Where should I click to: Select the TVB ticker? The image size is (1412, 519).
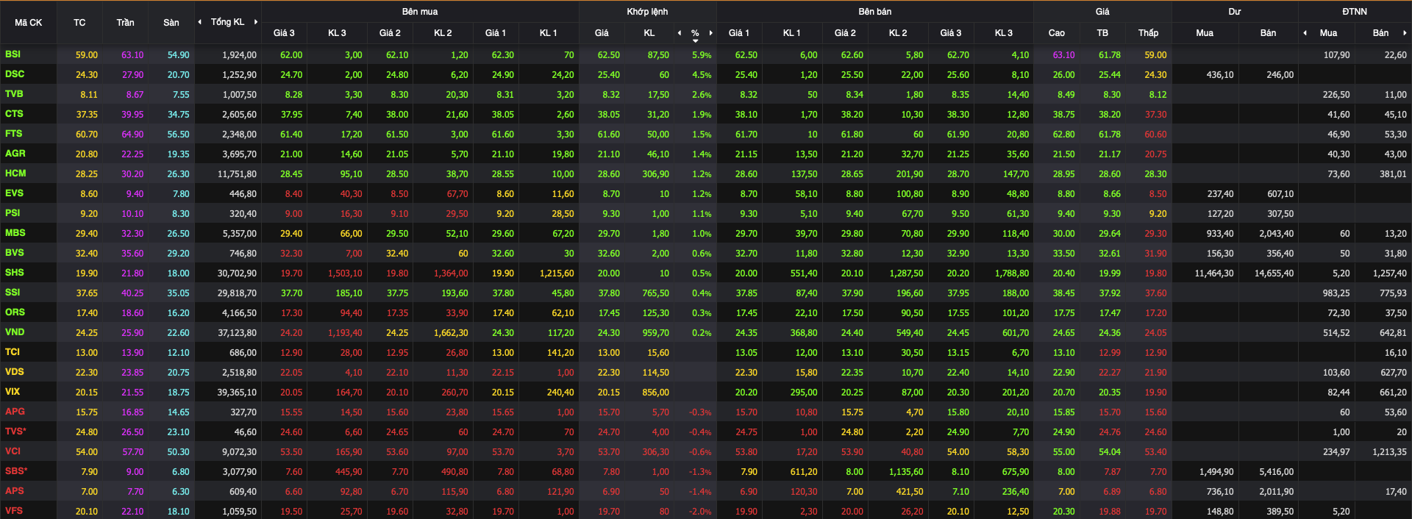14,94
